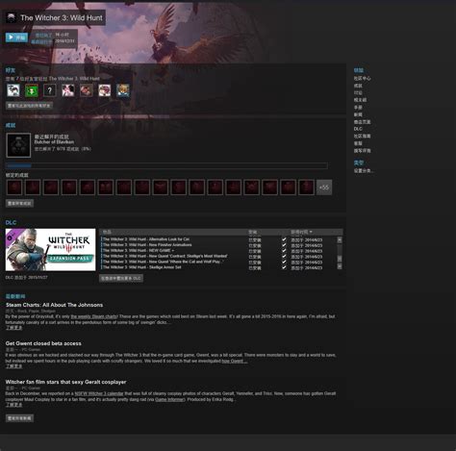Viewport: 456px width, 451px height.
Task: Follow the weekly Steam charts link
Action: click(x=93, y=316)
